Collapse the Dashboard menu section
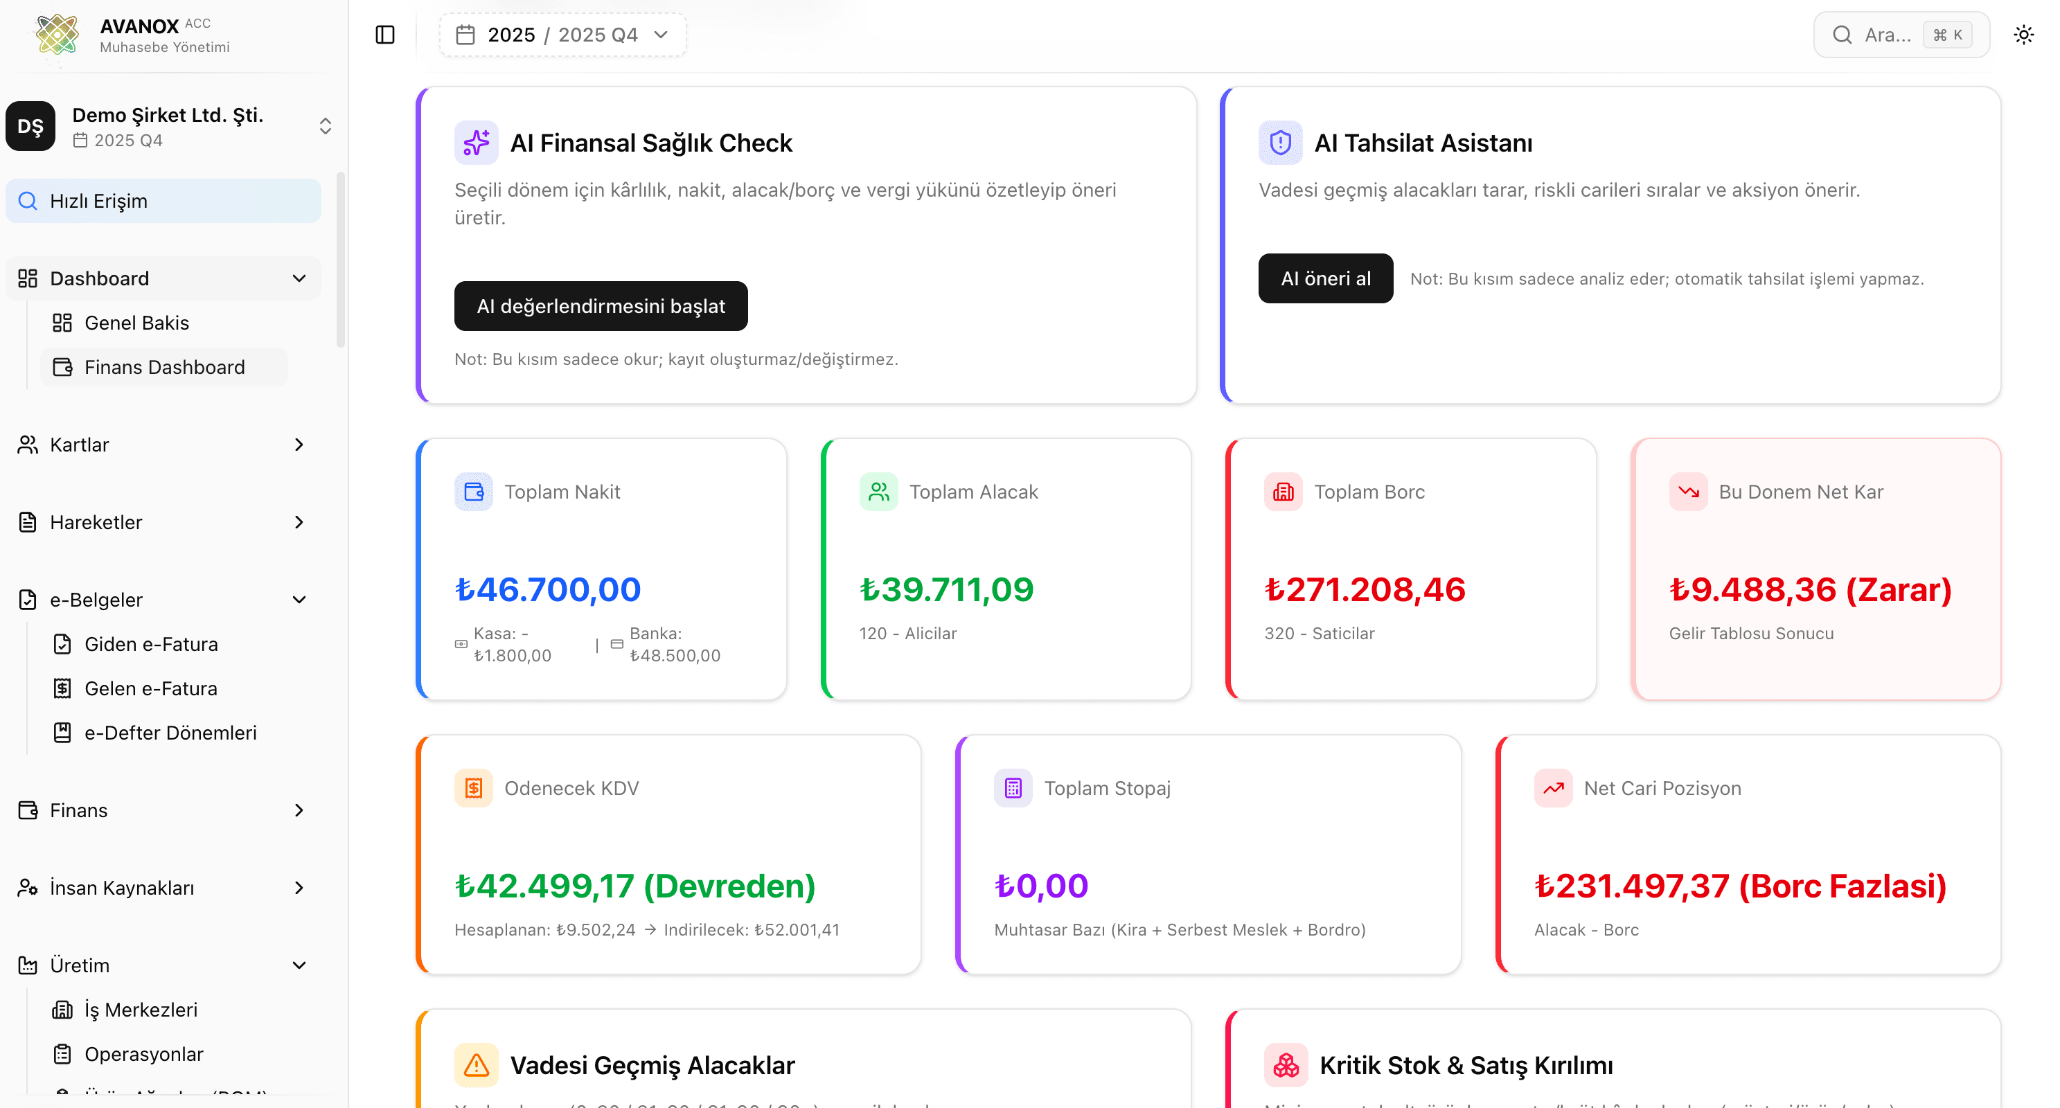The width and height of the screenshot is (2060, 1108). [x=163, y=278]
